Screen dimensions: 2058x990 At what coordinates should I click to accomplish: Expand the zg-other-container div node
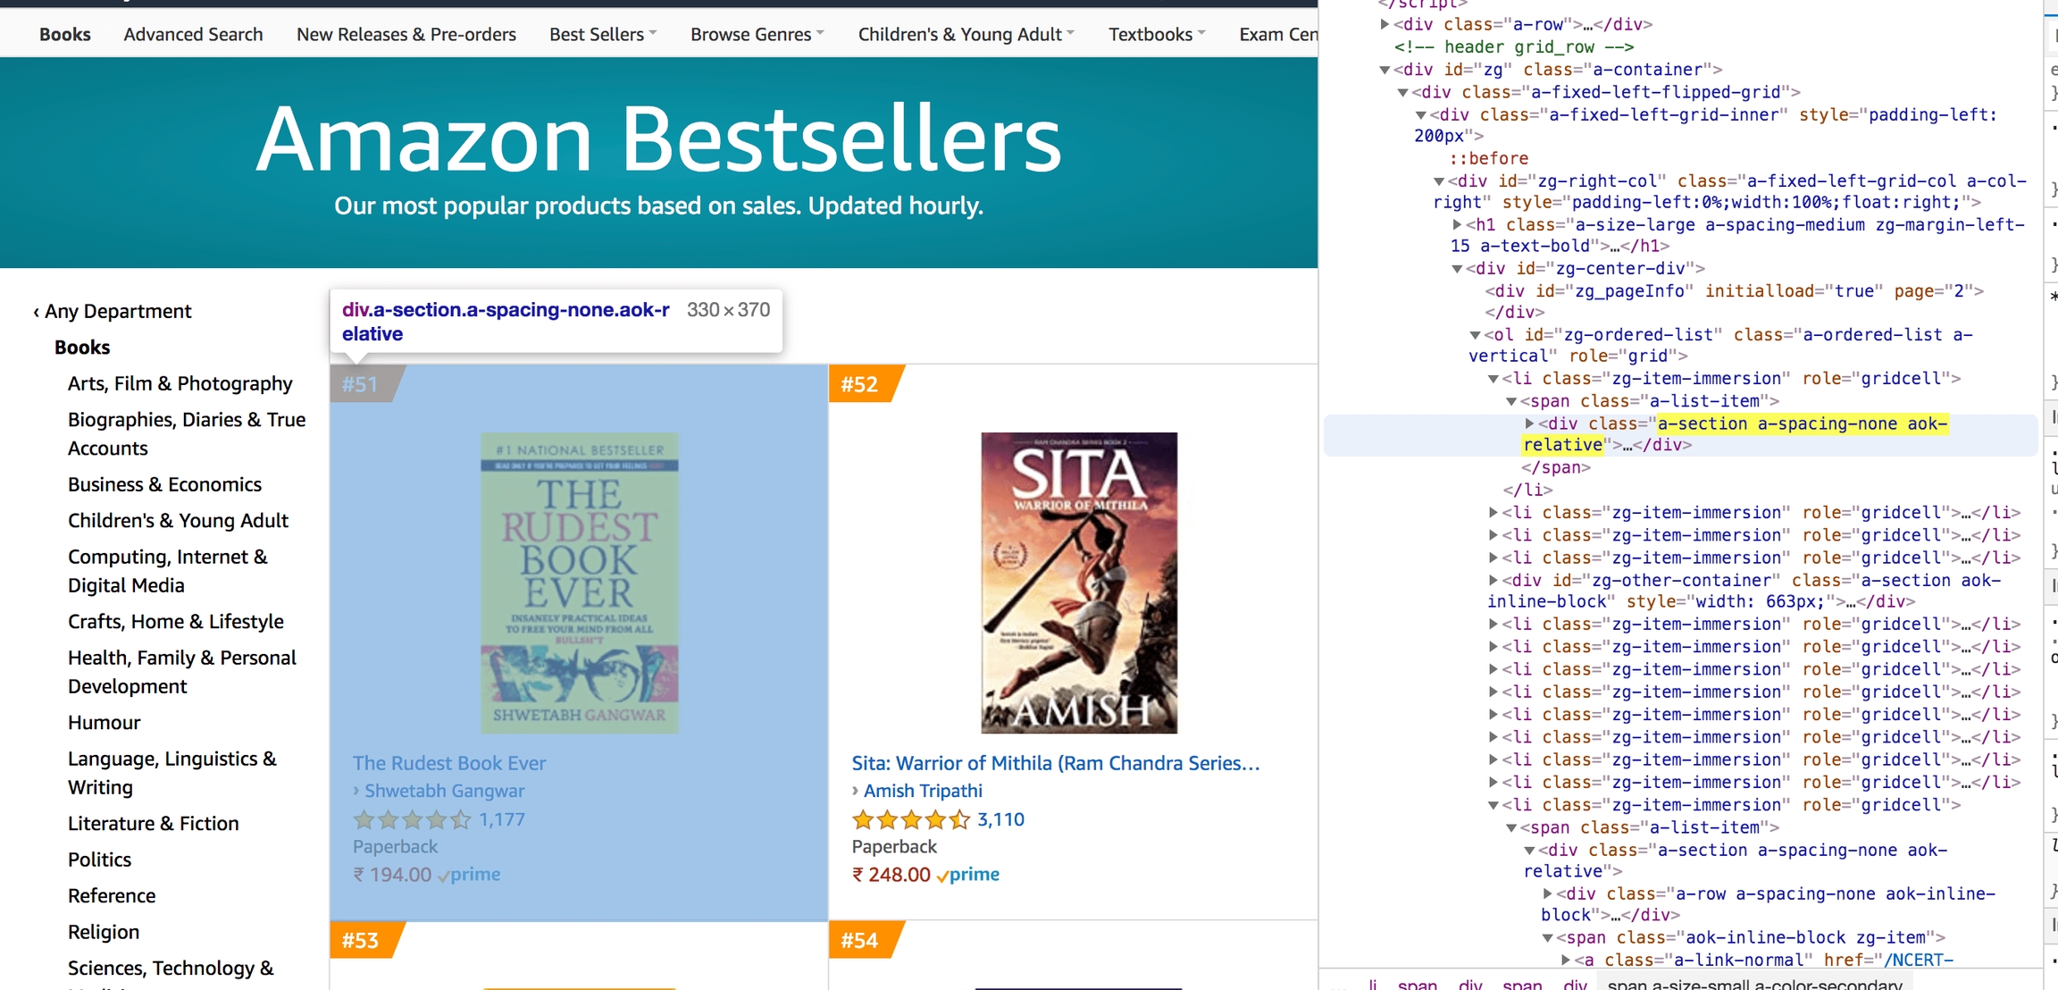[x=1493, y=580]
